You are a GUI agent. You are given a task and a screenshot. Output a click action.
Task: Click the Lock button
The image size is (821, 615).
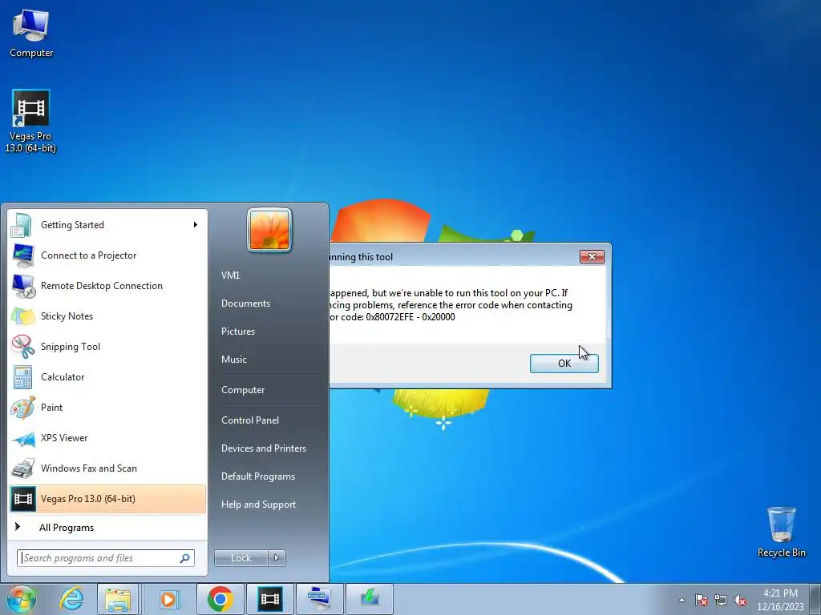click(x=241, y=558)
